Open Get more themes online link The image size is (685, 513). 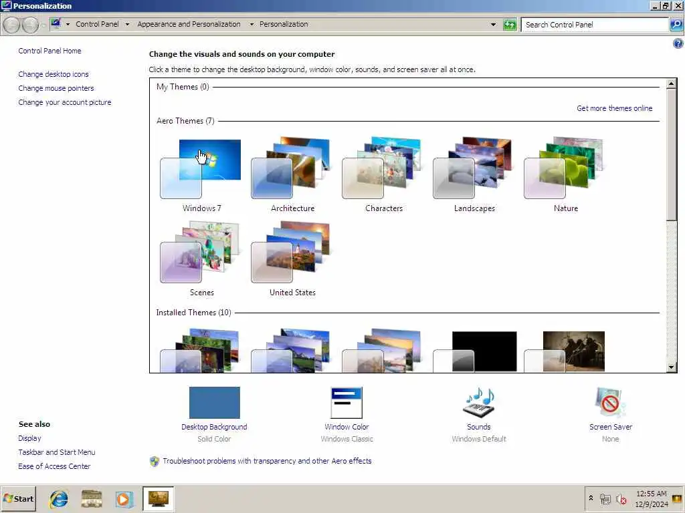coord(614,108)
